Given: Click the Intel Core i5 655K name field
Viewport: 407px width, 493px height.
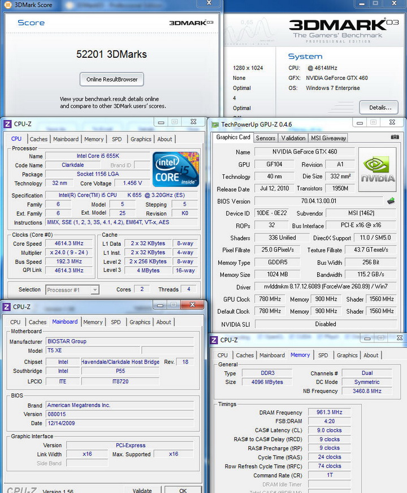Looking at the screenshot, I should click(98, 156).
